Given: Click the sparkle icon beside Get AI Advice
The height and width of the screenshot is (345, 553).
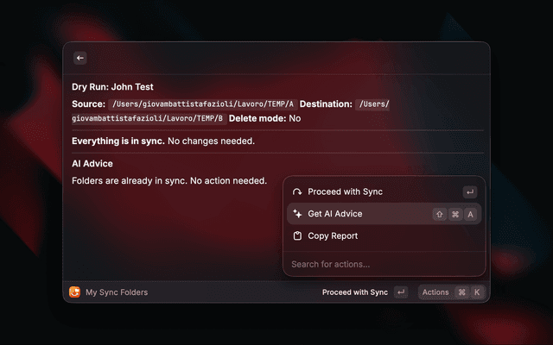Looking at the screenshot, I should 297,214.
